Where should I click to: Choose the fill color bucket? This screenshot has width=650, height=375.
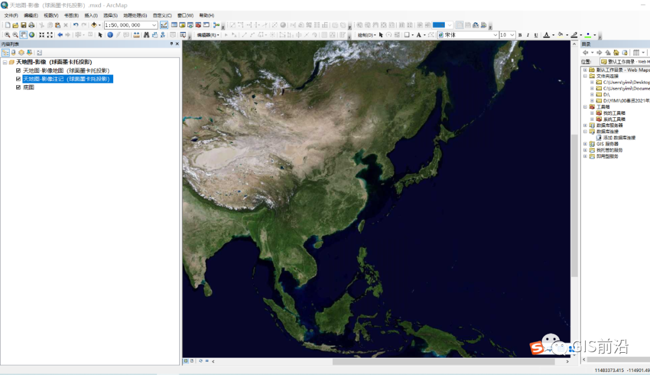(x=560, y=35)
